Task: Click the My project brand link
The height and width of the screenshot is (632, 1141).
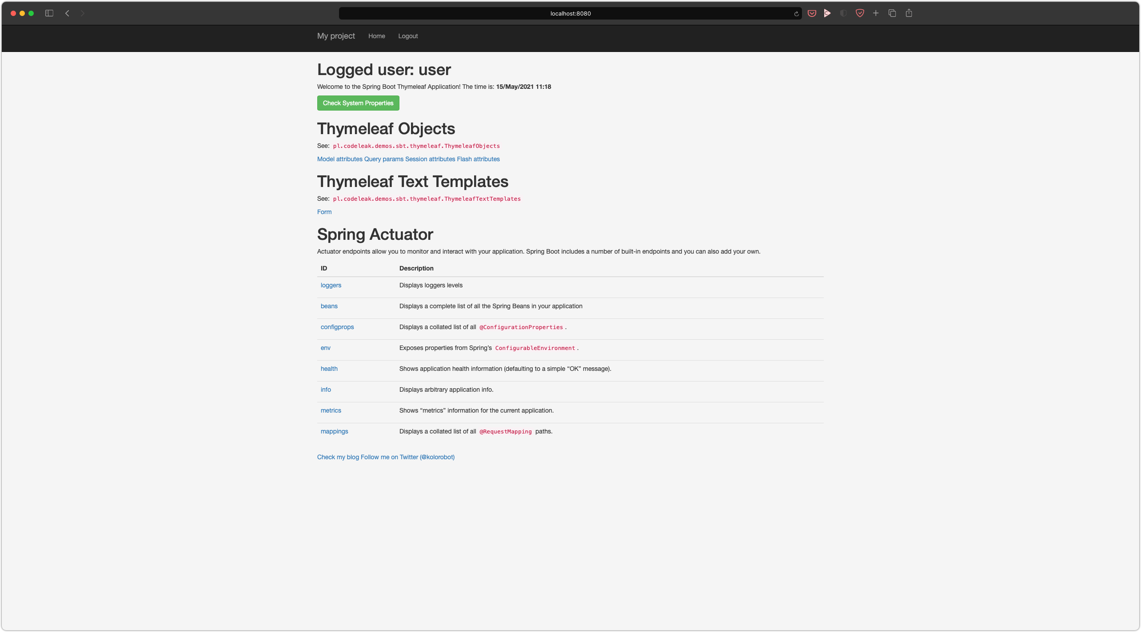Action: (336, 36)
